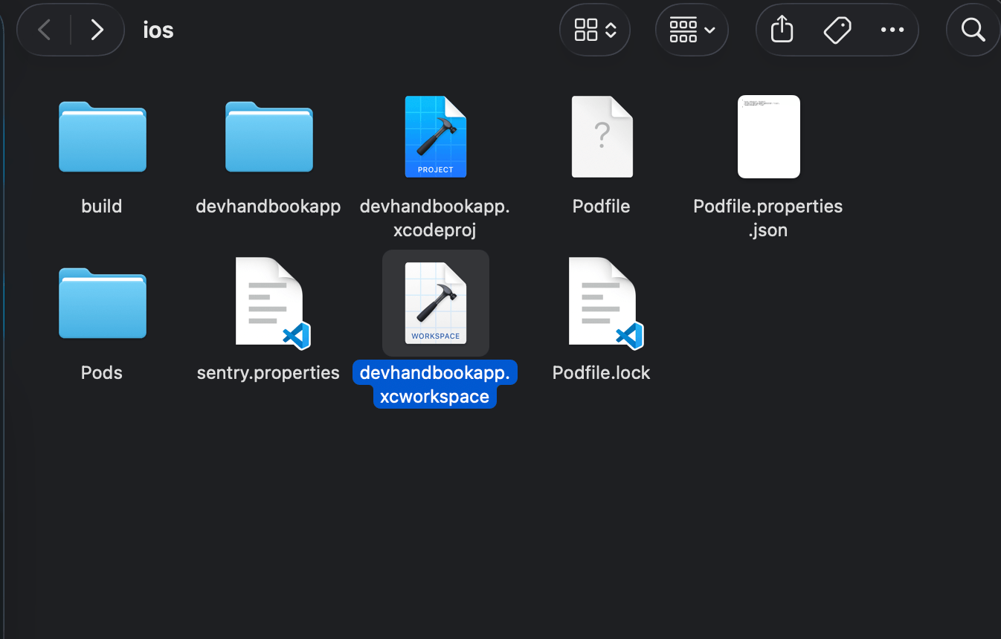Open the devhandbookapp folder

[268, 137]
